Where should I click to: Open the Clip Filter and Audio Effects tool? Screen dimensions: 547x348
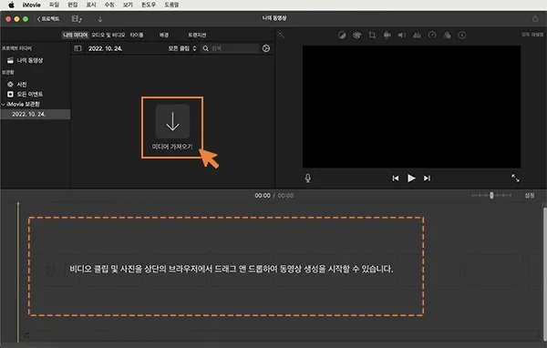tap(447, 36)
